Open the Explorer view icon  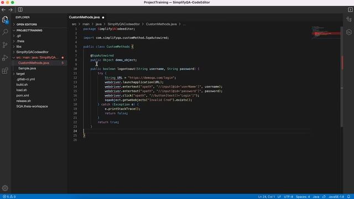[x=5, y=20]
